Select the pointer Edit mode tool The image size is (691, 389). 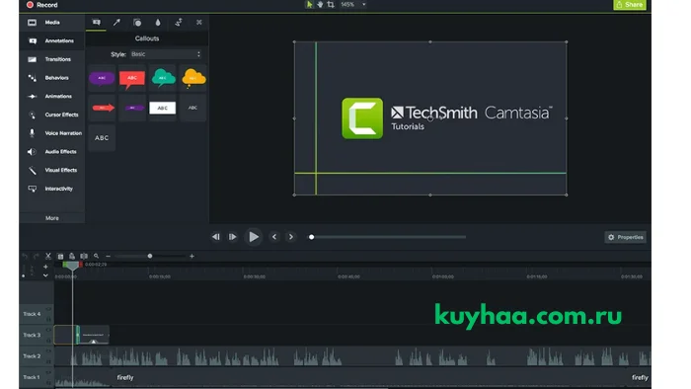click(x=309, y=4)
